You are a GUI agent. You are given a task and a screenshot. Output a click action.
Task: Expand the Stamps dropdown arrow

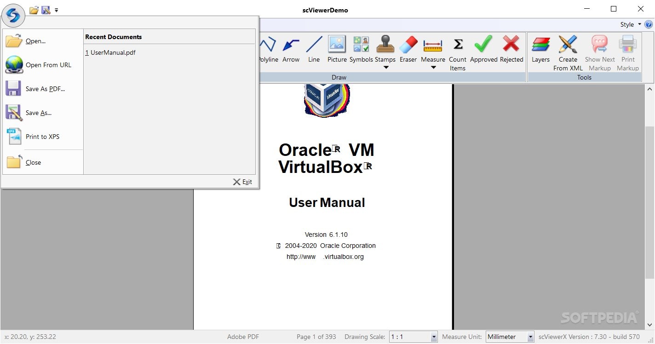pyautogui.click(x=386, y=68)
